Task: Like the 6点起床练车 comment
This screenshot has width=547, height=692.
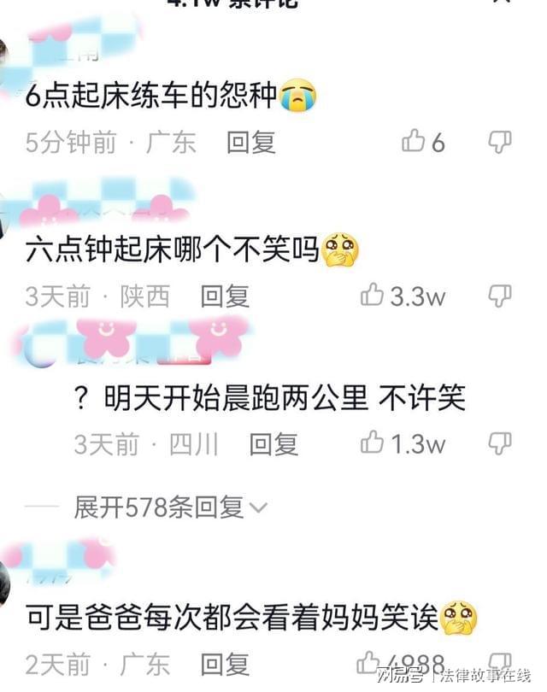Action: pos(413,141)
